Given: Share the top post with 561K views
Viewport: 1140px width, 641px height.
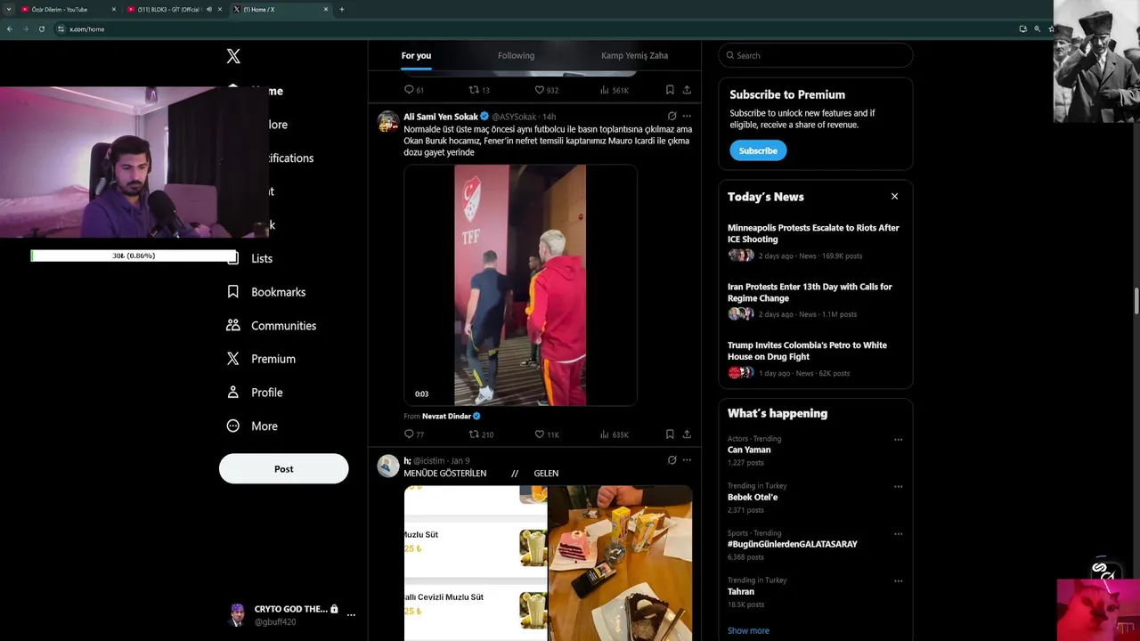Looking at the screenshot, I should 687,90.
